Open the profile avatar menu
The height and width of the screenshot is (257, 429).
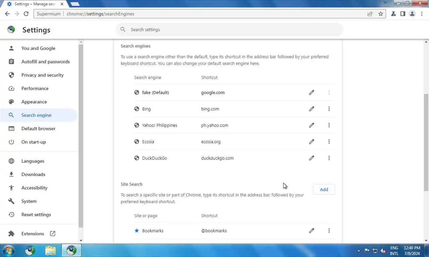point(412,14)
